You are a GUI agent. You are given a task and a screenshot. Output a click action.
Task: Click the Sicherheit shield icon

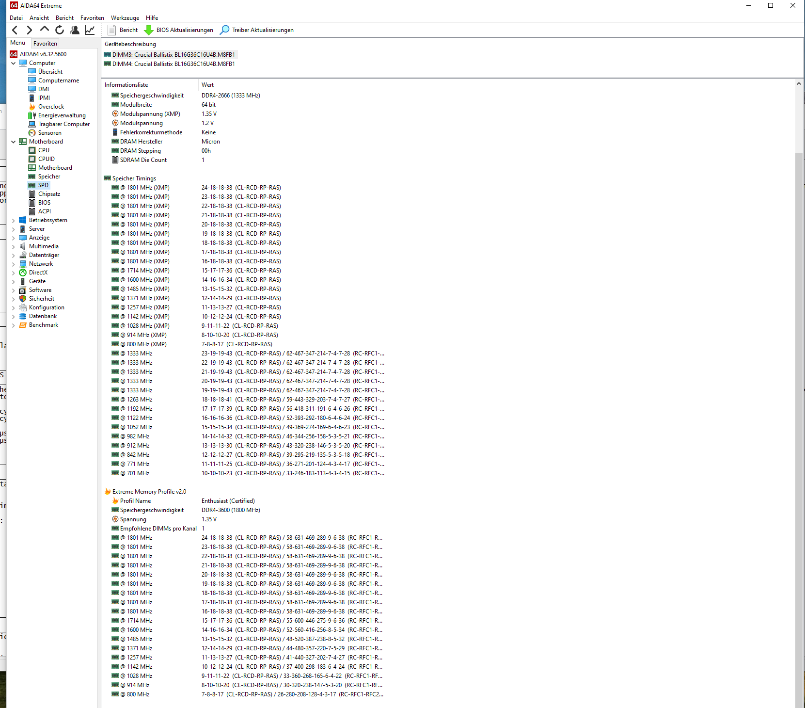(23, 299)
